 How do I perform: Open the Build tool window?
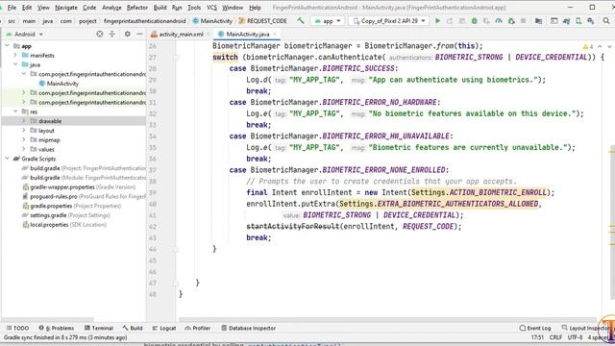(133, 328)
